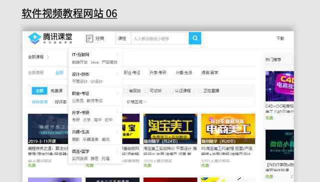Expand the 设计·创作 category arrow
The image size is (320, 182).
click(117, 74)
